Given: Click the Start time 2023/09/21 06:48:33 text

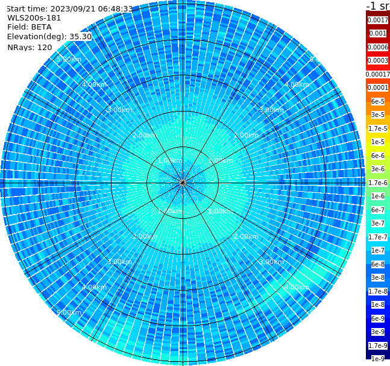Looking at the screenshot, I should pos(69,8).
